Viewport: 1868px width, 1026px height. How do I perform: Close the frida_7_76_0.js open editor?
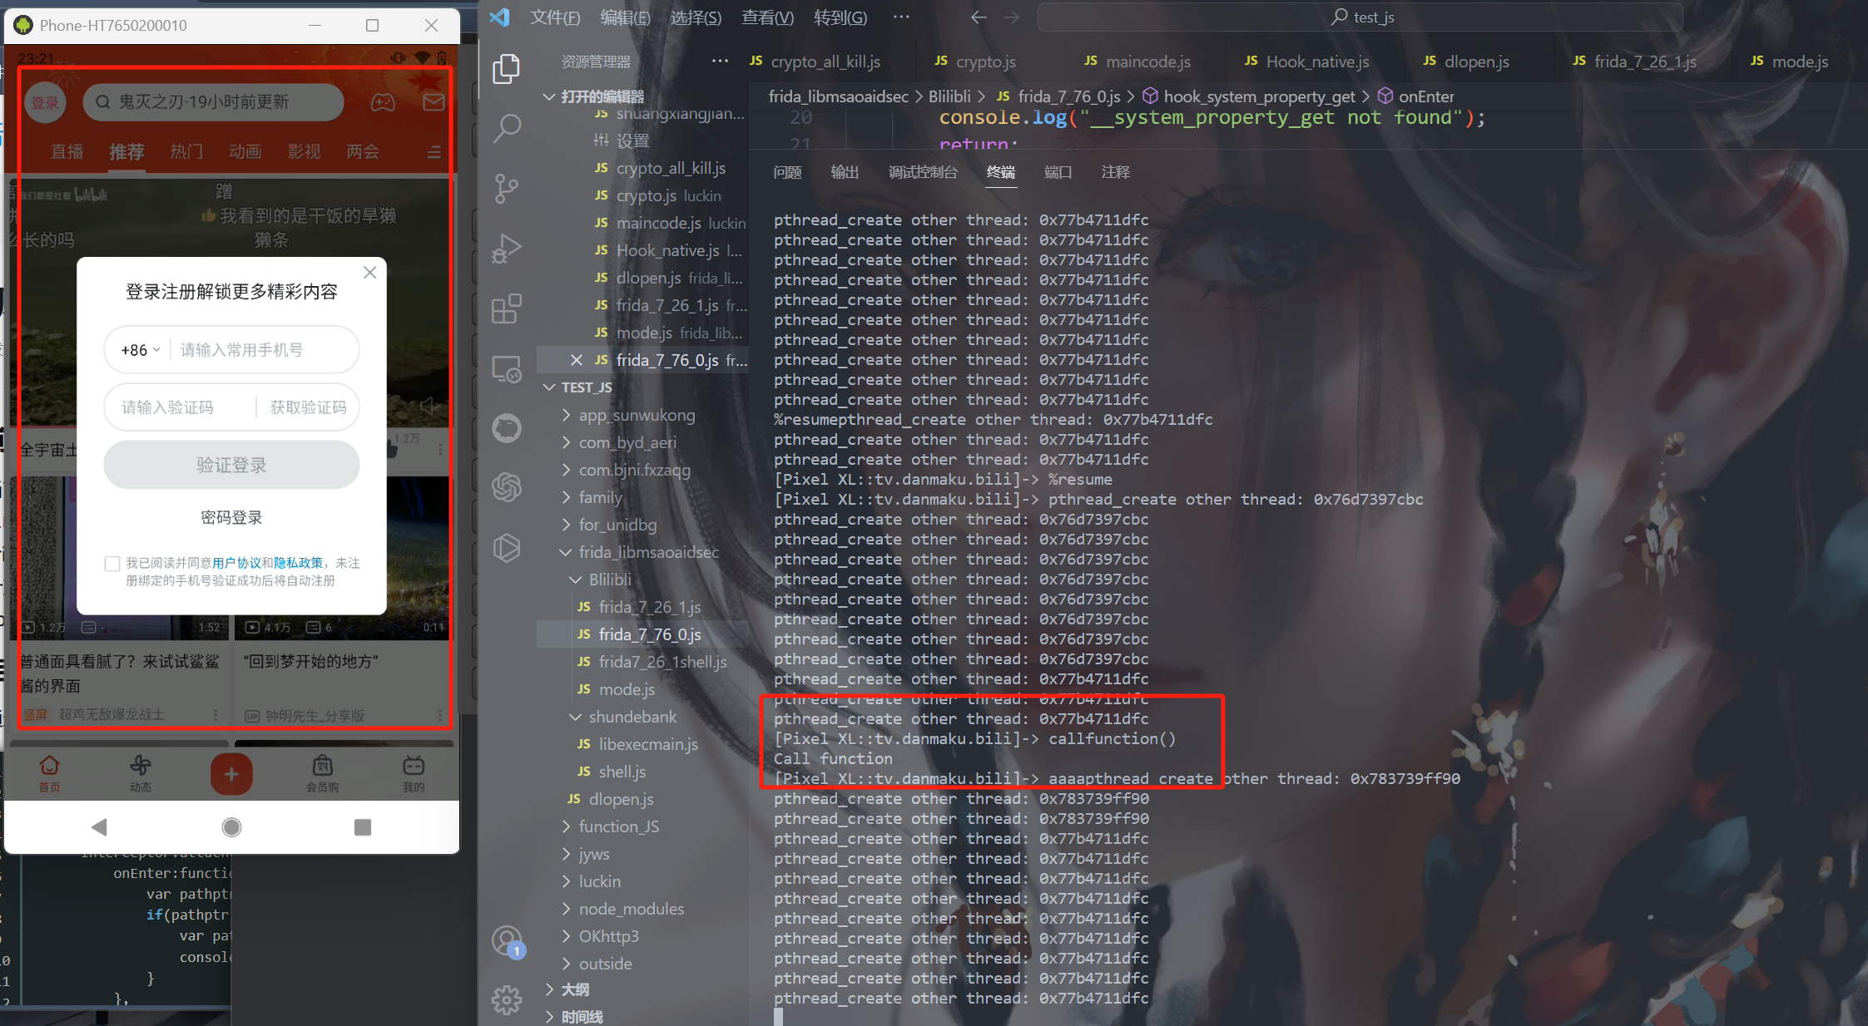576,360
